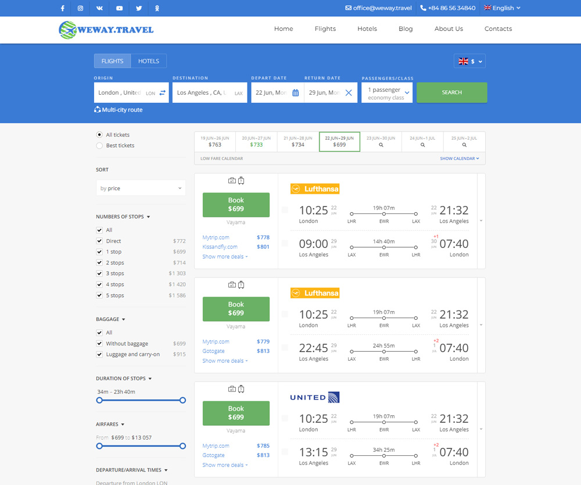Select the Best tickets radio button
The width and height of the screenshot is (581, 485).
click(99, 145)
